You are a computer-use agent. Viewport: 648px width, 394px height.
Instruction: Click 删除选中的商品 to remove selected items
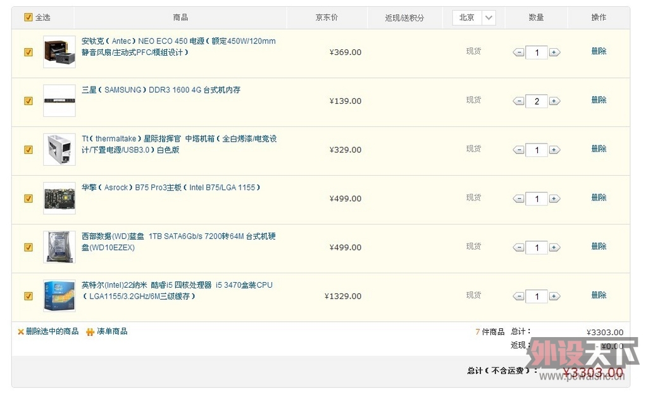click(x=52, y=331)
